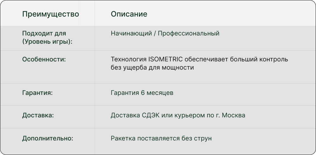Viewport: 316px width, 155px height.
Task: Select the Дополнительно row label
Action: [x=48, y=138]
